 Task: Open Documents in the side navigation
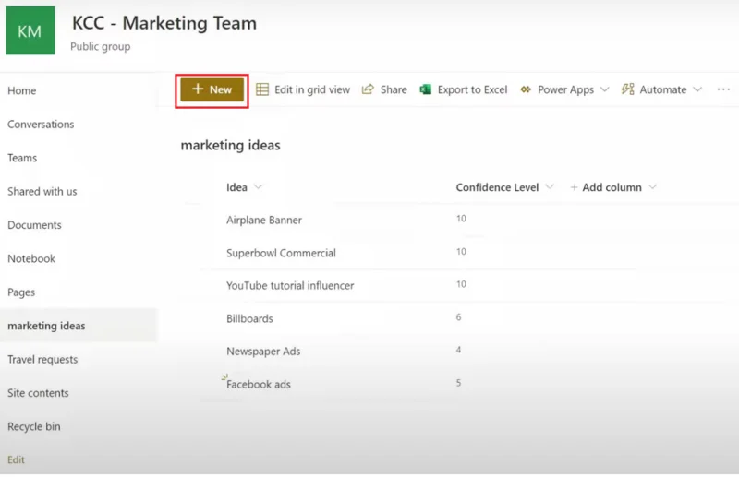(x=34, y=225)
